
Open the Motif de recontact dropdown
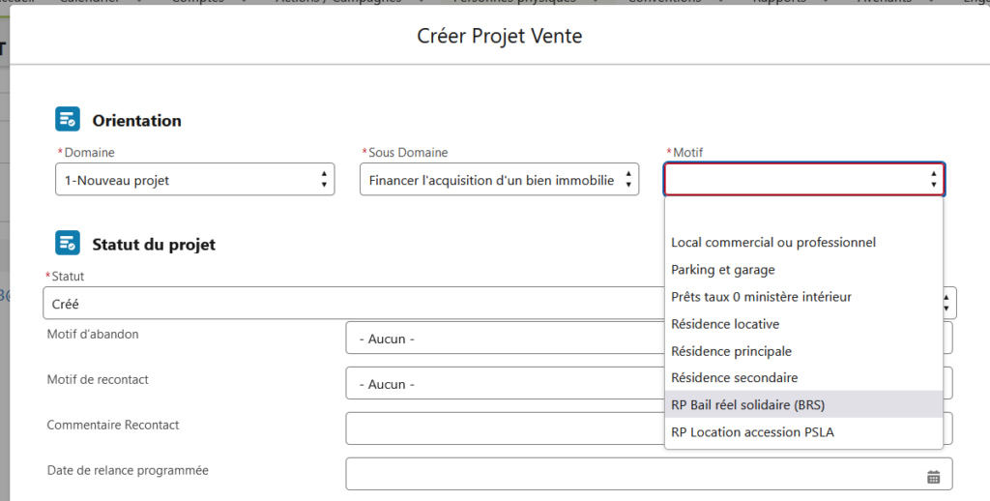[503, 384]
